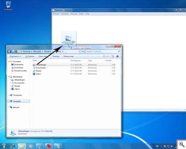Open the Organiseren dropdown menu

pos(15,56)
